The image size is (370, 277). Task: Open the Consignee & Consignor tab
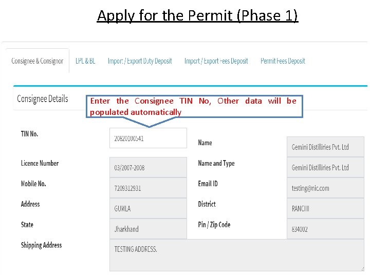[x=38, y=61]
